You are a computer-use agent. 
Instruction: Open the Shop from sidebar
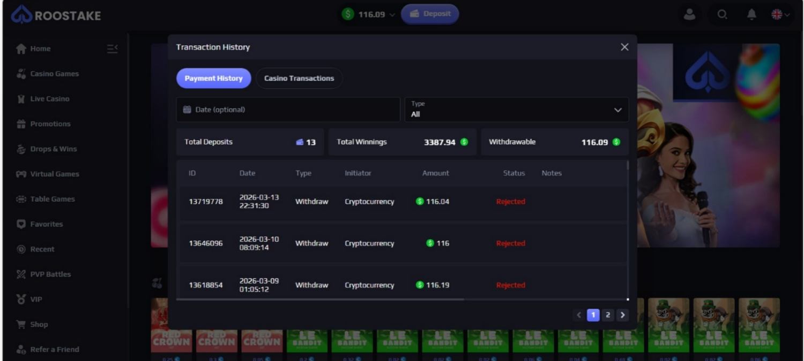pyautogui.click(x=39, y=324)
